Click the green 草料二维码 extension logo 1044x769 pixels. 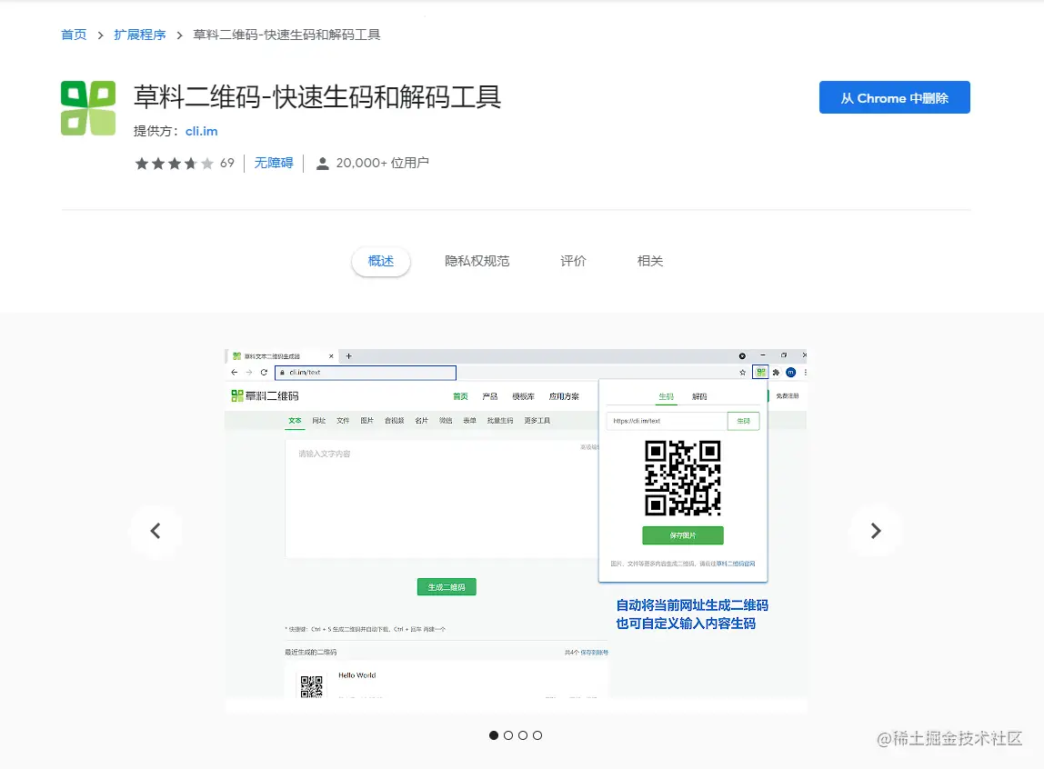pos(88,108)
